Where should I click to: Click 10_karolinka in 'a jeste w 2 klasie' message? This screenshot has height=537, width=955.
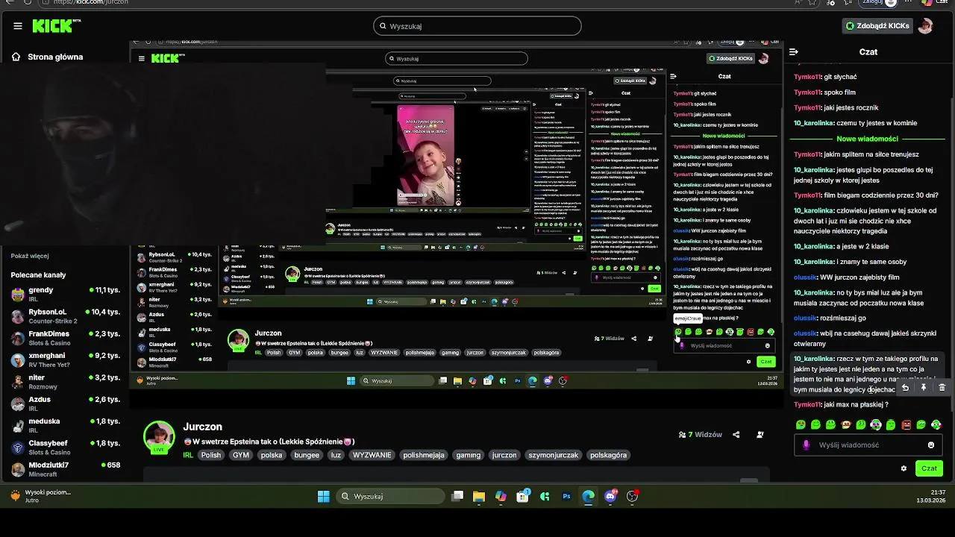tap(813, 246)
